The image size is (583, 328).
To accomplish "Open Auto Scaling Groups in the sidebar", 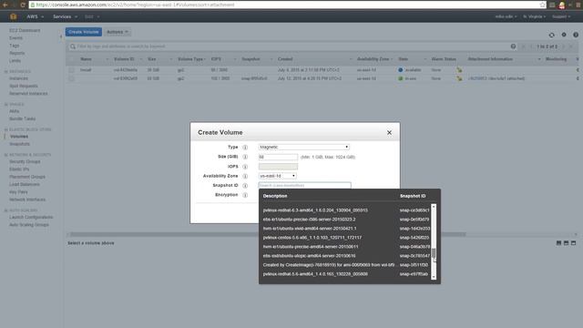I will tap(29, 225).
